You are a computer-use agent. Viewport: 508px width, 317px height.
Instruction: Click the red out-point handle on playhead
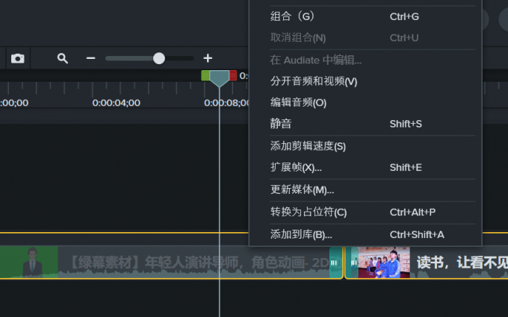(233, 75)
